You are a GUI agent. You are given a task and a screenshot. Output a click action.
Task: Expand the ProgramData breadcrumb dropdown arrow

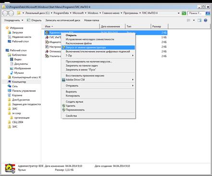coord(71,13)
